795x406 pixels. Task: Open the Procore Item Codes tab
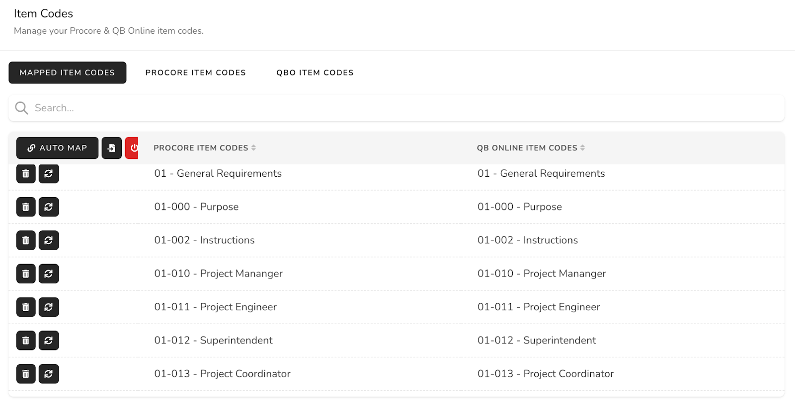(x=196, y=72)
